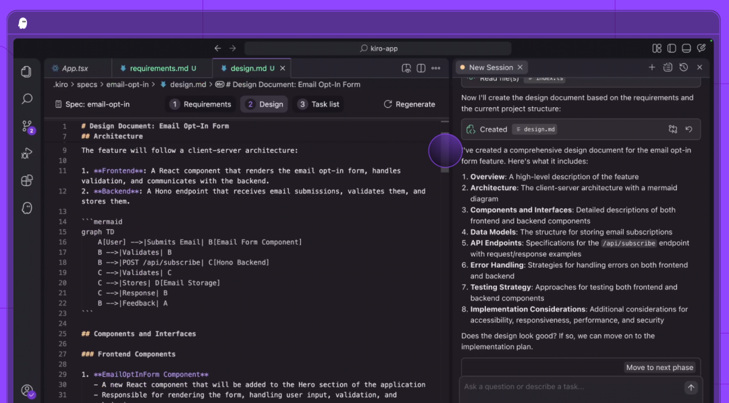Open Run and Debug view

(x=26, y=153)
